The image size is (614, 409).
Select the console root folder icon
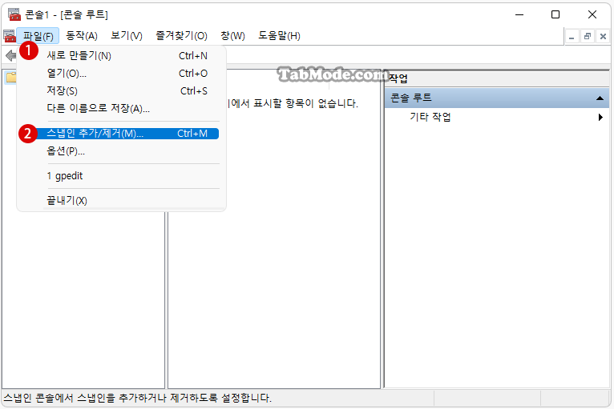[x=11, y=78]
